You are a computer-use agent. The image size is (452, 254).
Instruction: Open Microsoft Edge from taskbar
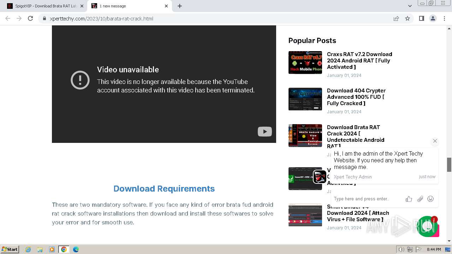[x=76, y=249]
